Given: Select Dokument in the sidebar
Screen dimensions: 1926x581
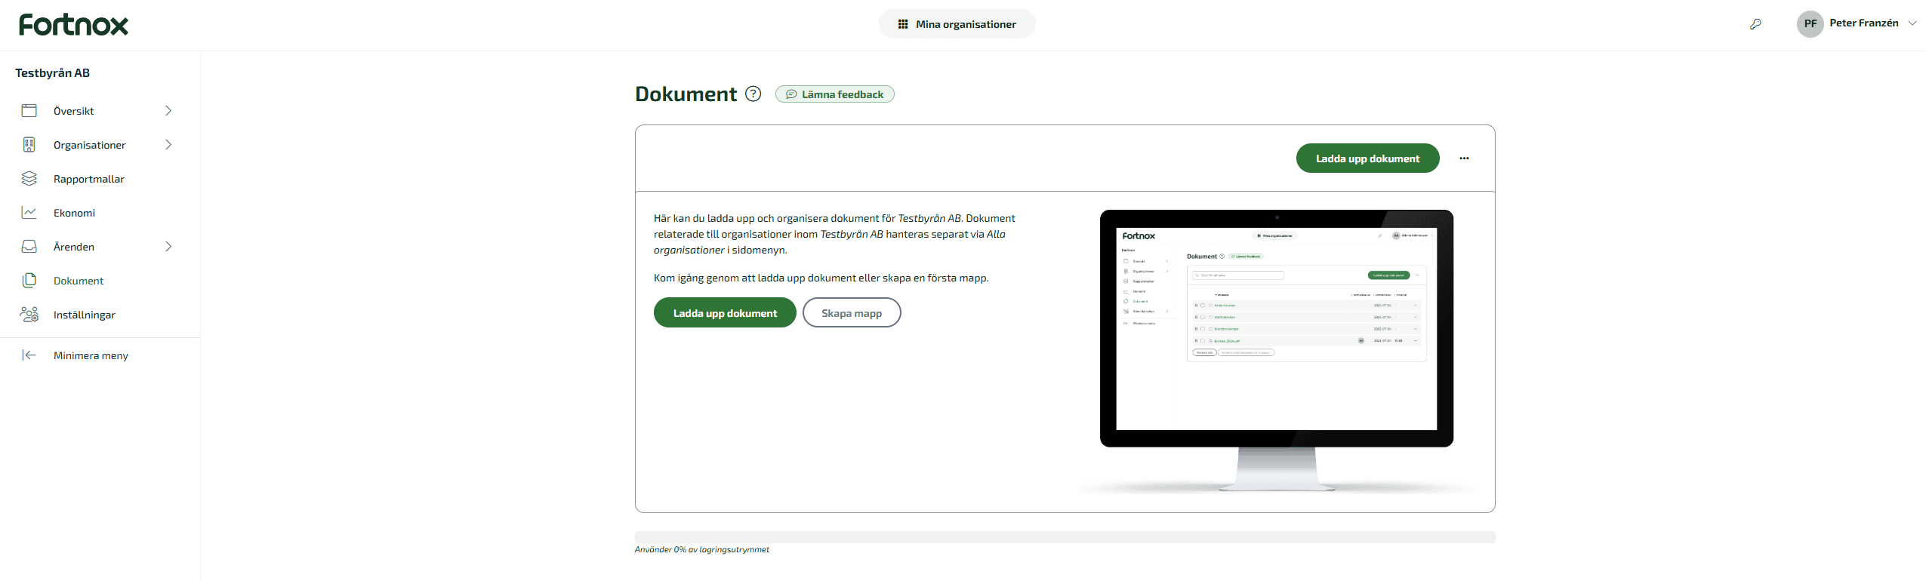Looking at the screenshot, I should pyautogui.click(x=79, y=281).
